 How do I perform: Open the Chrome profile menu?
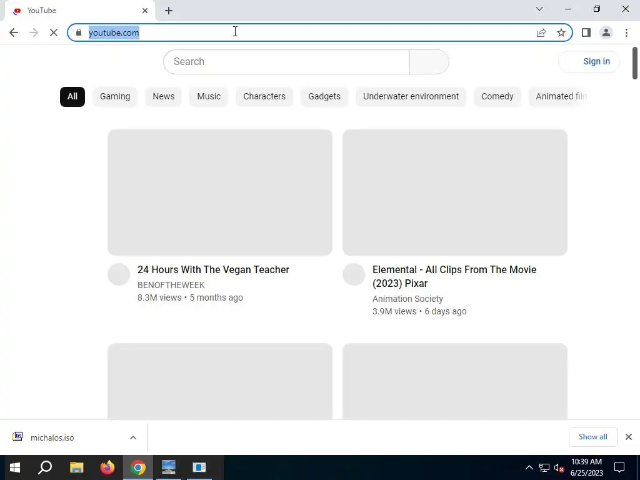[606, 32]
